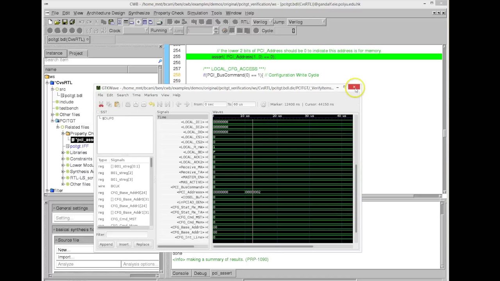500x281 pixels.
Task: Click the Copy icon in GTKWave toolbar
Action: tap(109, 104)
